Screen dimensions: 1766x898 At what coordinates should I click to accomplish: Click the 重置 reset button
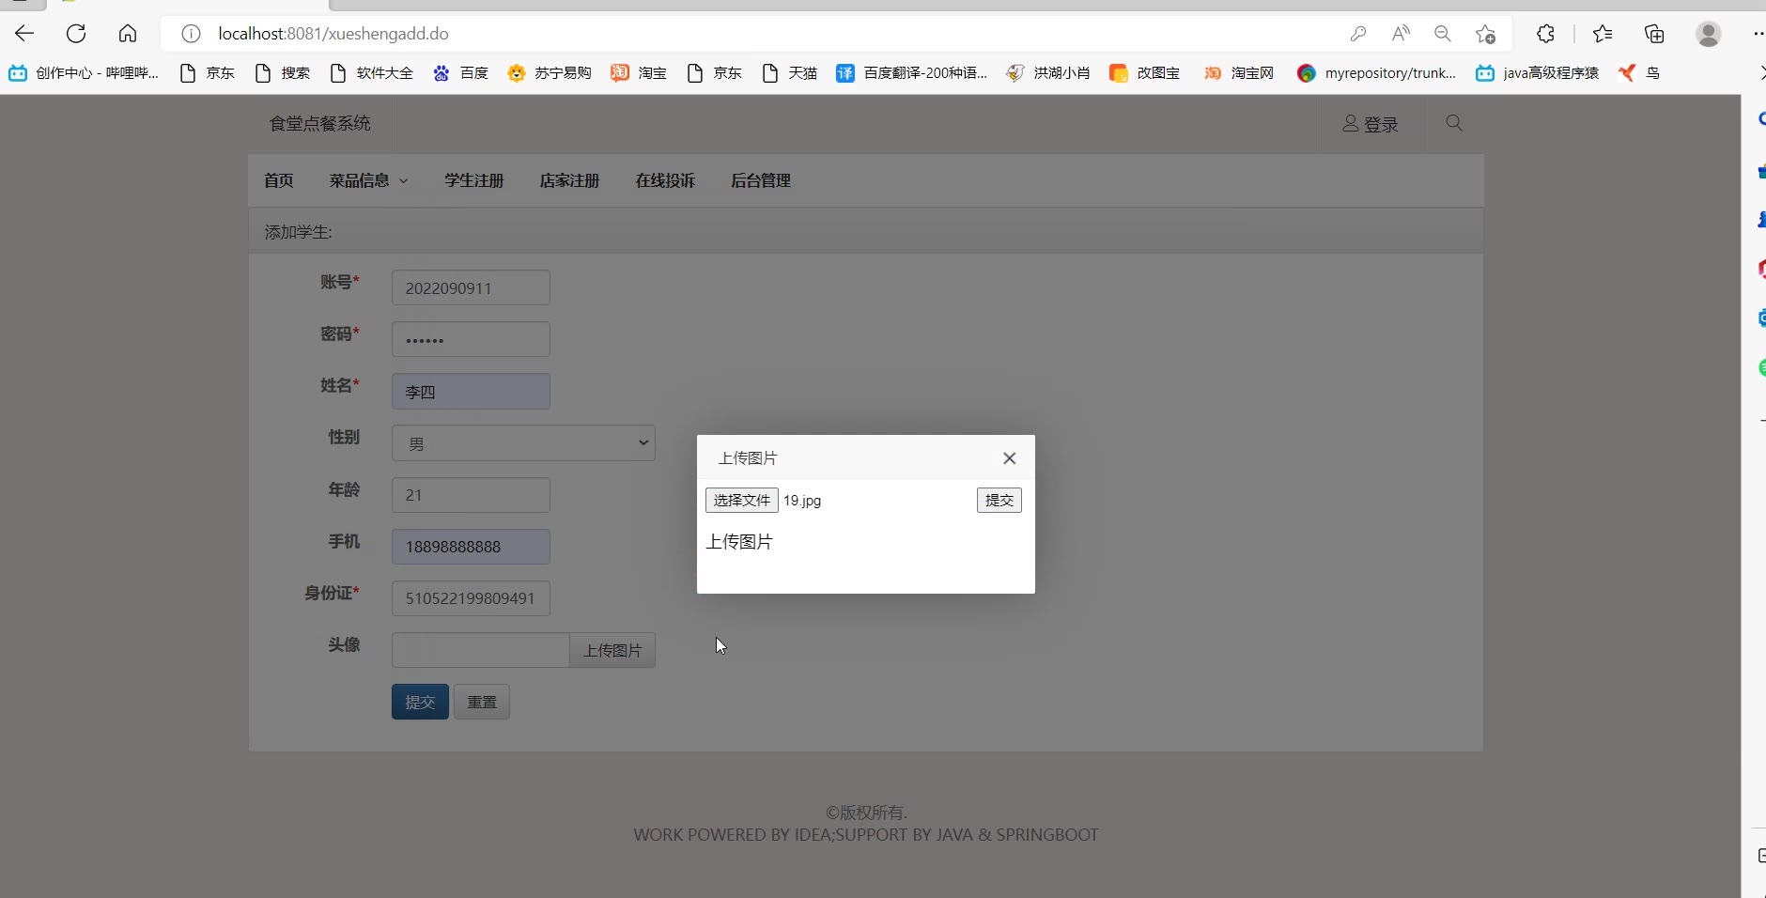[482, 702]
